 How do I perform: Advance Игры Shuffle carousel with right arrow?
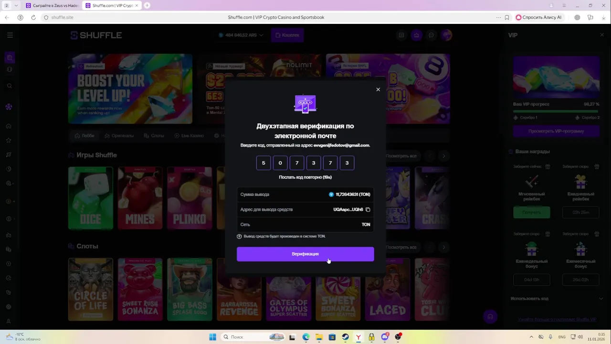tap(443, 156)
